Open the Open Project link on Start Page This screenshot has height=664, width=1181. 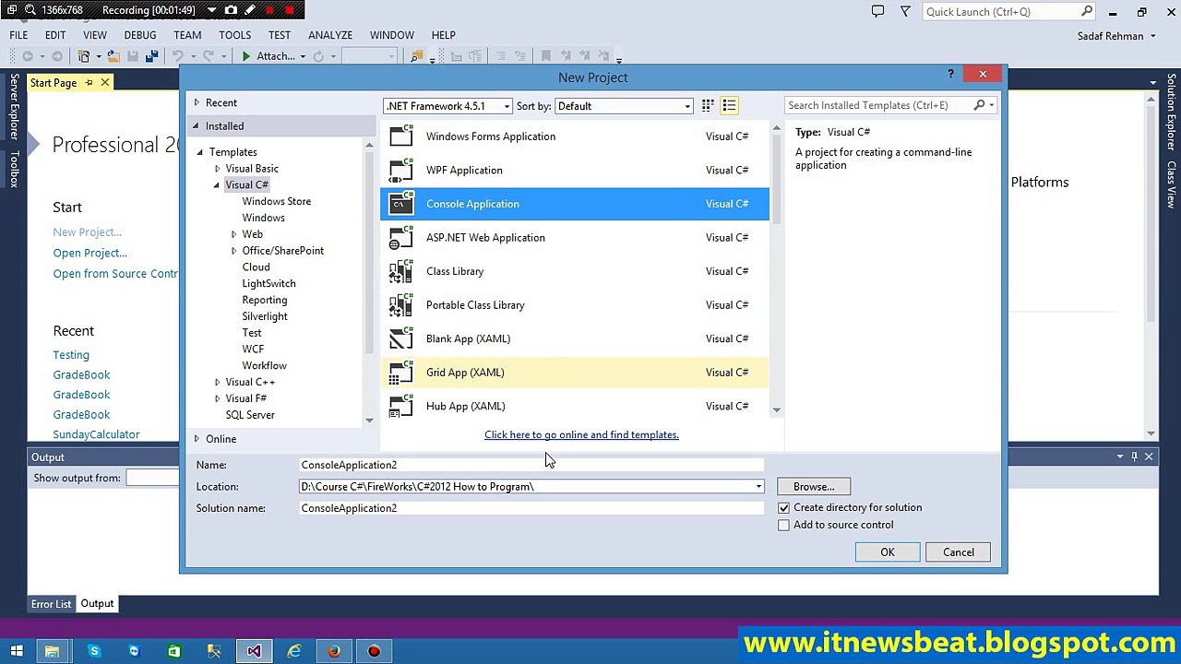point(89,253)
